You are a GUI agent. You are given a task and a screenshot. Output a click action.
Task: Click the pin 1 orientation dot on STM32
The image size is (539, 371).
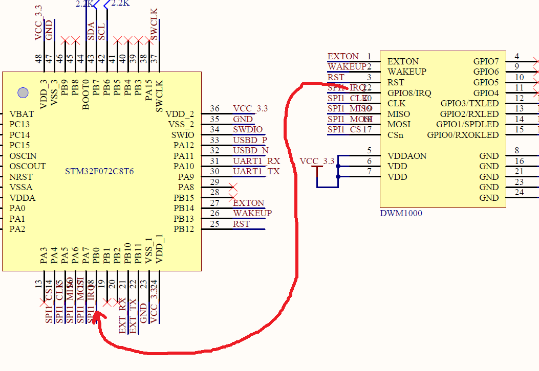click(x=23, y=92)
